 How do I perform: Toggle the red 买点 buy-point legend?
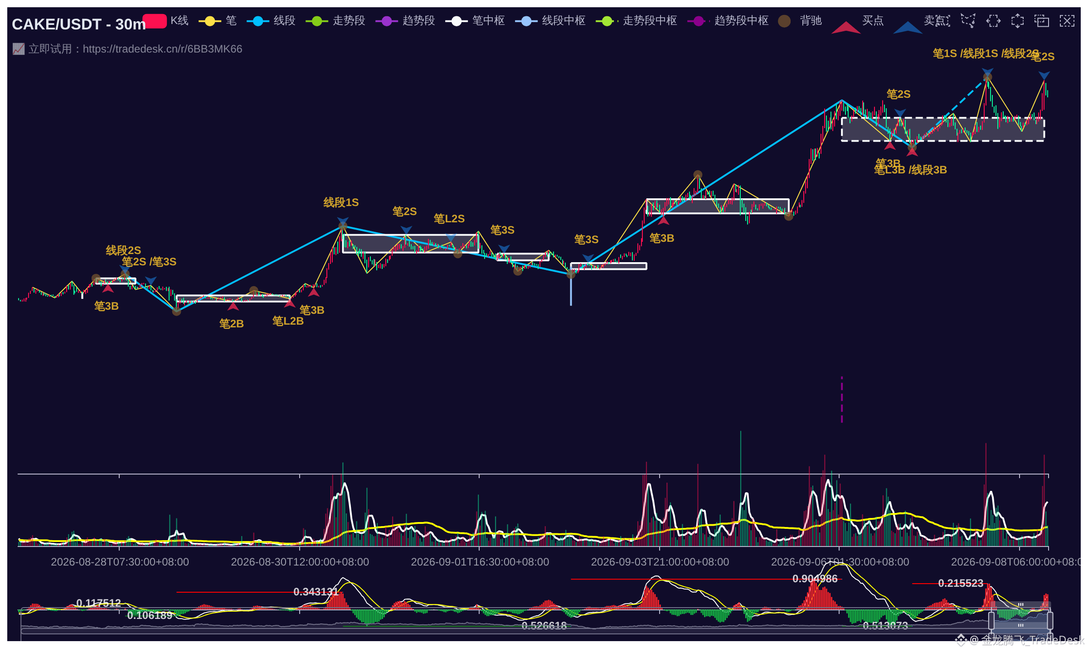(x=858, y=23)
